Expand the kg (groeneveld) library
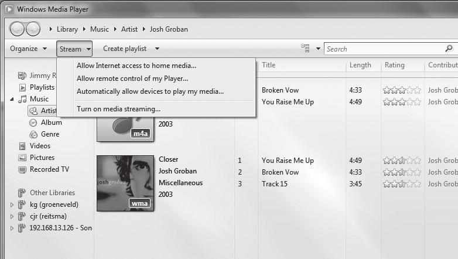The width and height of the screenshot is (458, 259). point(12,205)
